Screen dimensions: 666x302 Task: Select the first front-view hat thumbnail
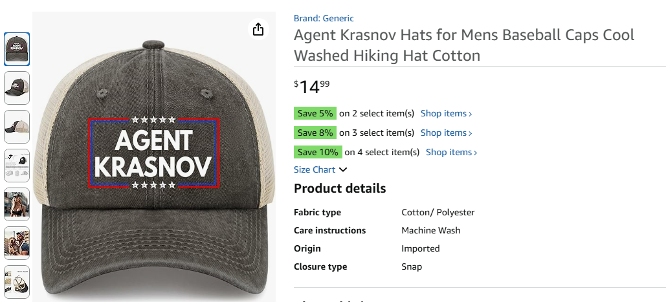click(17, 49)
